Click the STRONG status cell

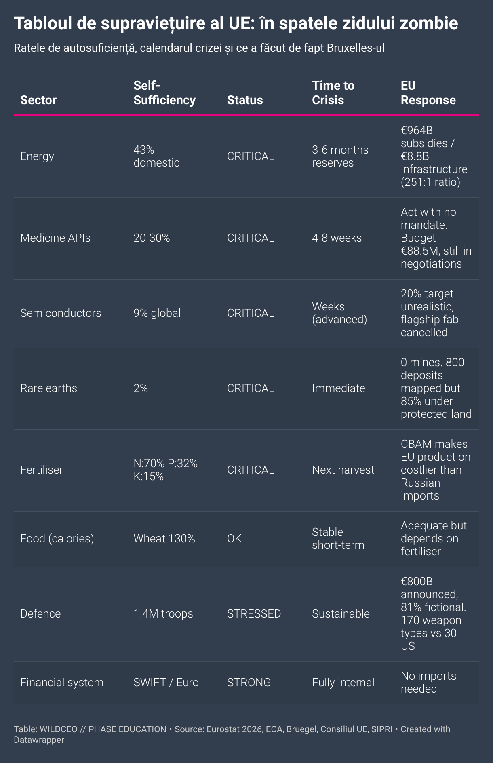coord(249,682)
